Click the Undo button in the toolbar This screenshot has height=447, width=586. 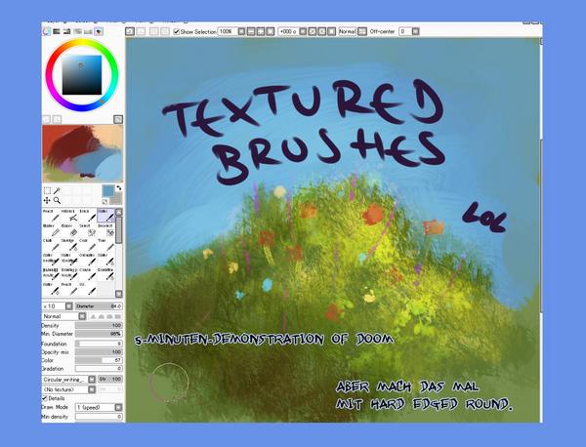tap(130, 31)
